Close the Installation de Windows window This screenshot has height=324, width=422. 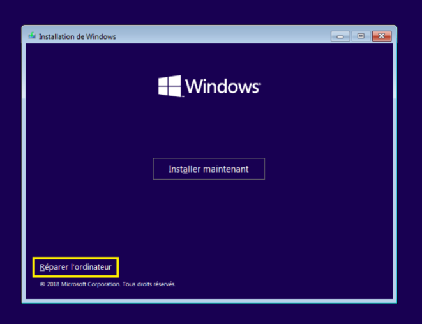[382, 36]
